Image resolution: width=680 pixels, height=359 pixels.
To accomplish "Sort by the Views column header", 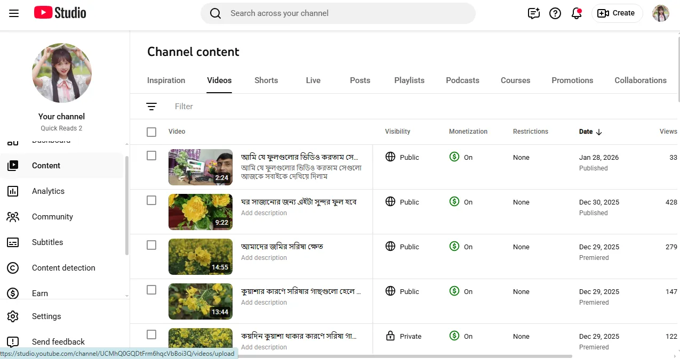I will pyautogui.click(x=668, y=132).
